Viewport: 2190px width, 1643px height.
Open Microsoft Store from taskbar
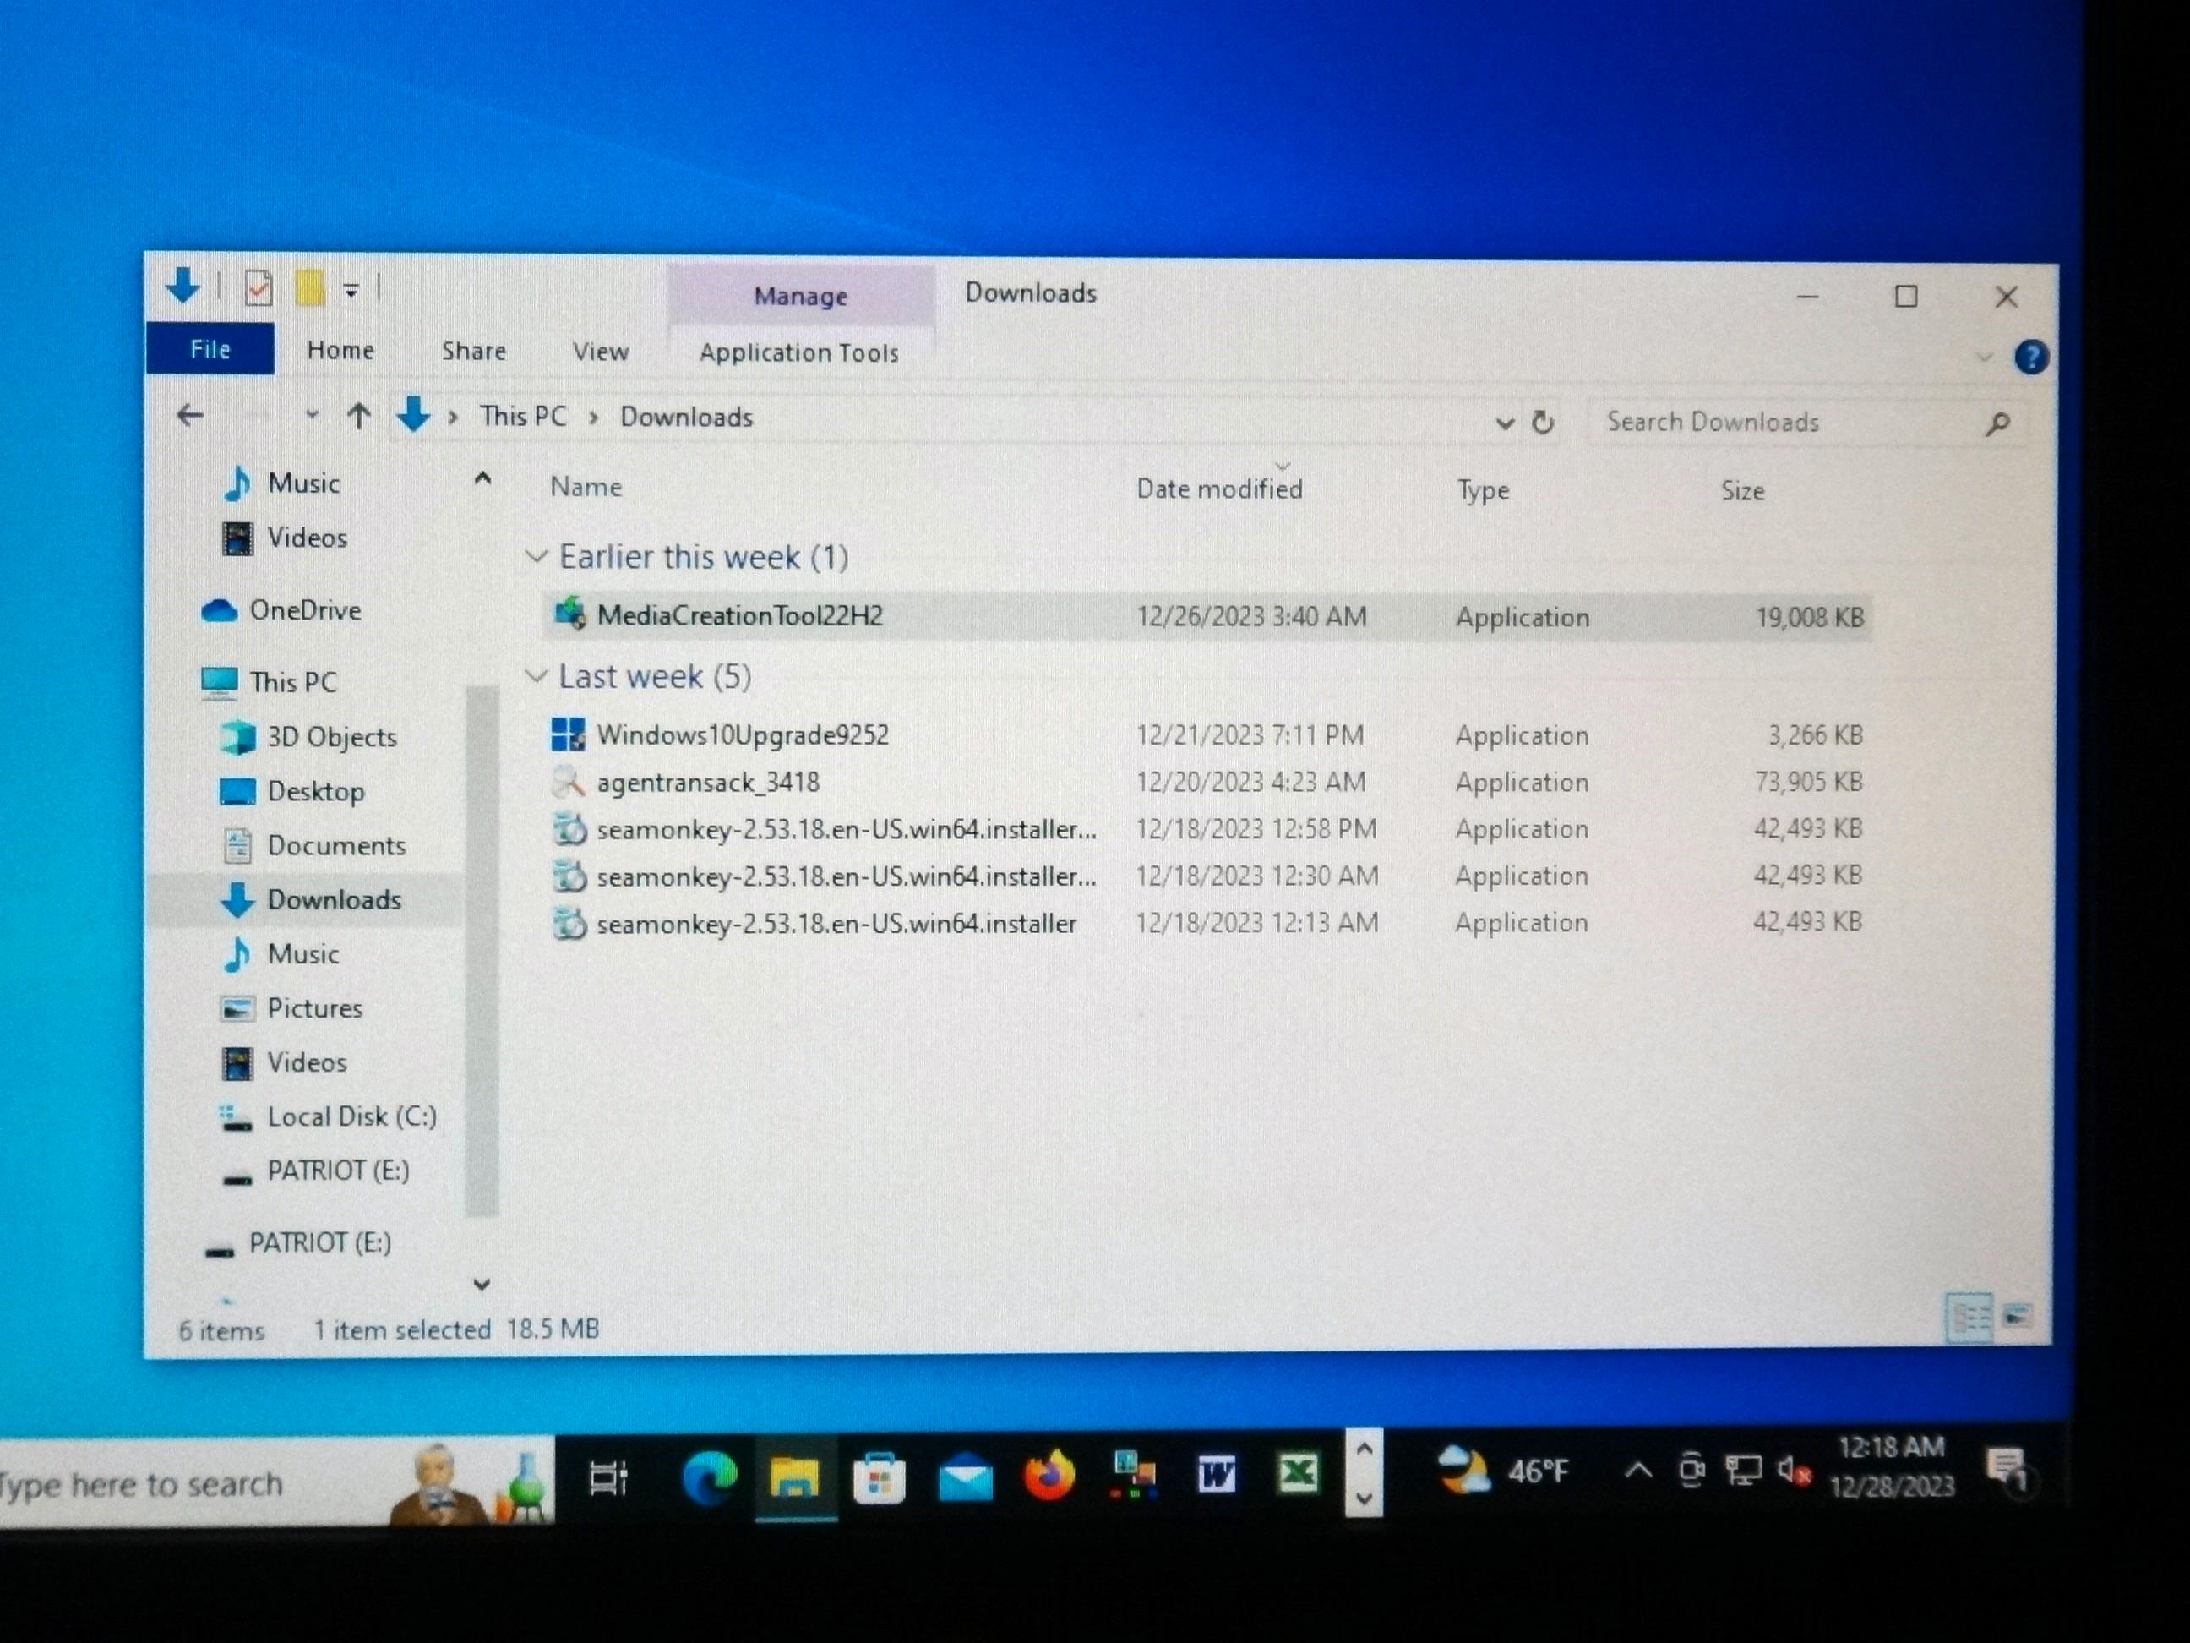pyautogui.click(x=878, y=1478)
